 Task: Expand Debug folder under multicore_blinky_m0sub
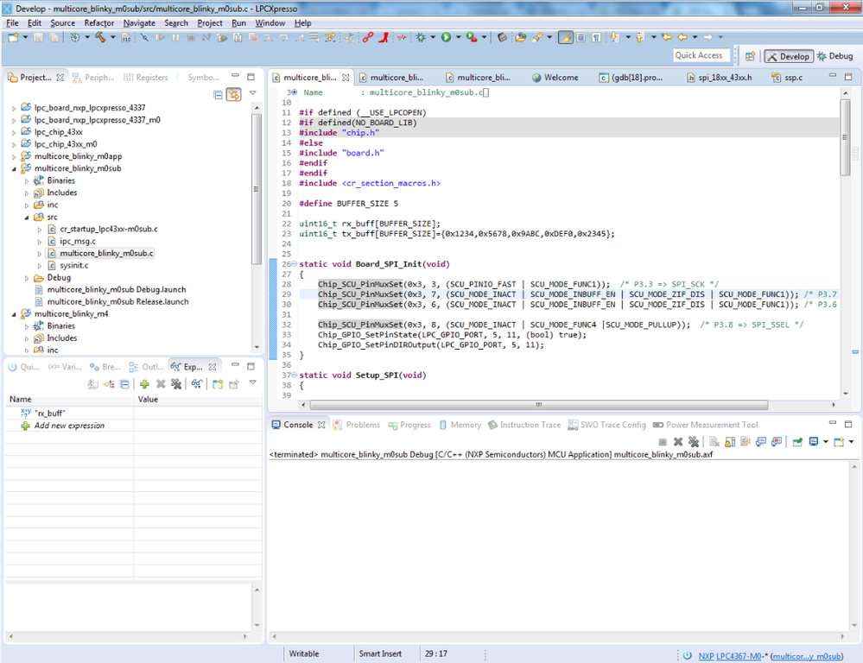pyautogui.click(x=27, y=278)
